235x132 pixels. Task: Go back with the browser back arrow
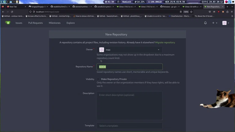(3, 12)
